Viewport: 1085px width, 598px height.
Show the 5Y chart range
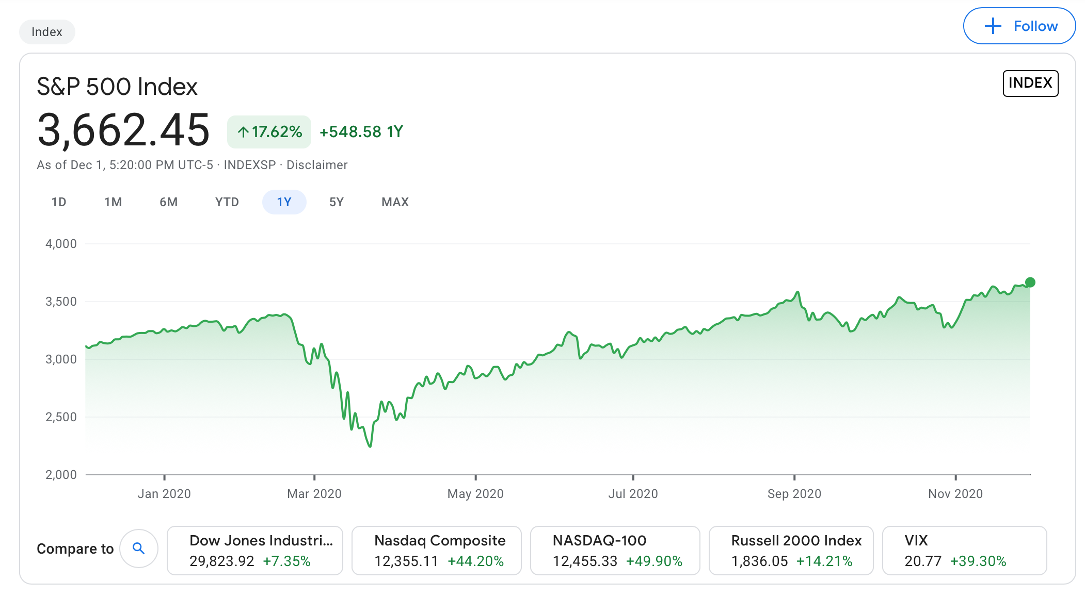337,202
